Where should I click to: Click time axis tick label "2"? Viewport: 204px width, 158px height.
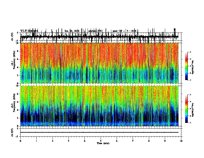(x=53, y=141)
